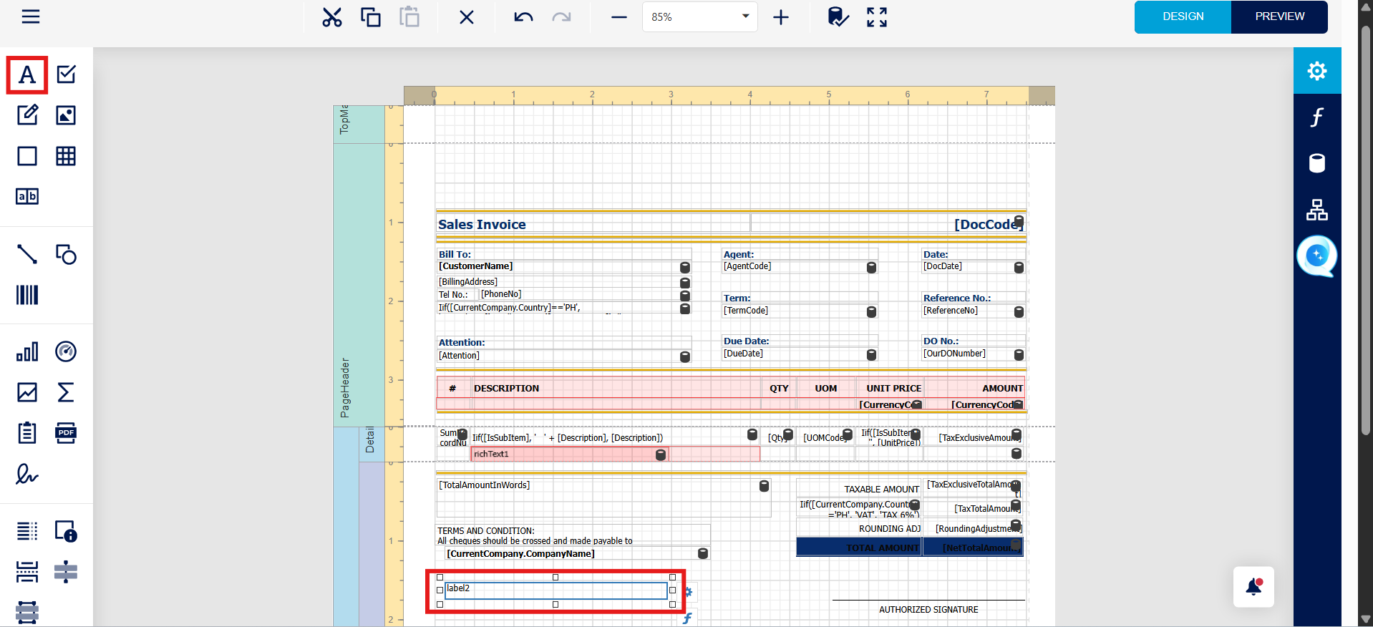This screenshot has width=1373, height=627.
Task: Choose the Table control tool
Action: point(66,156)
